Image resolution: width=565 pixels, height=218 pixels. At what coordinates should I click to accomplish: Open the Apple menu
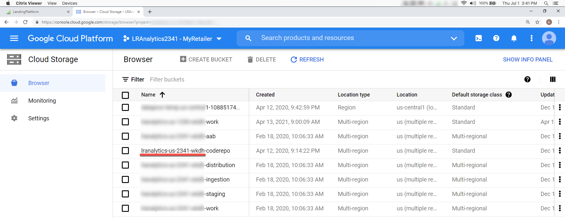pos(8,3)
